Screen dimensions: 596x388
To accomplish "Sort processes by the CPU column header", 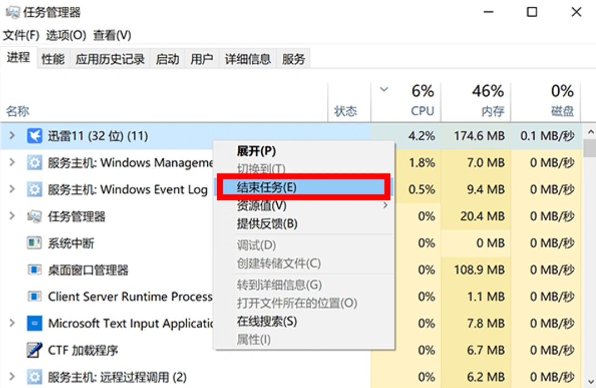I will pyautogui.click(x=422, y=111).
